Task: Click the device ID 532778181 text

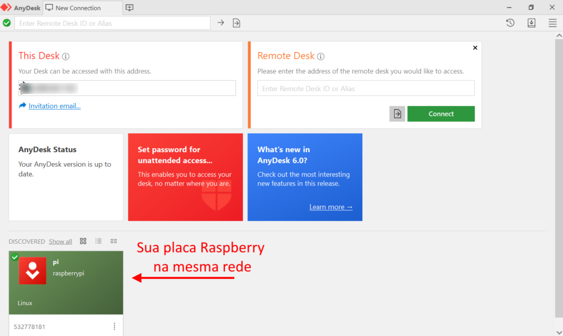Action: coord(30,327)
